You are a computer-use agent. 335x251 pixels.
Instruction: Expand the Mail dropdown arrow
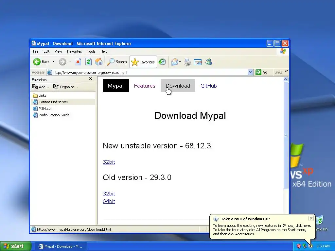[x=180, y=62]
